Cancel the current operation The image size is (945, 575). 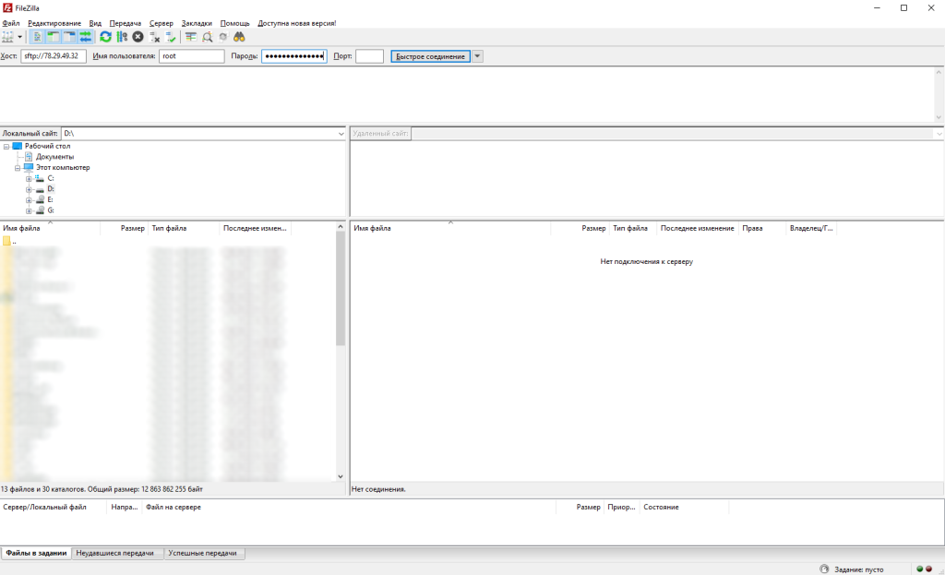138,37
